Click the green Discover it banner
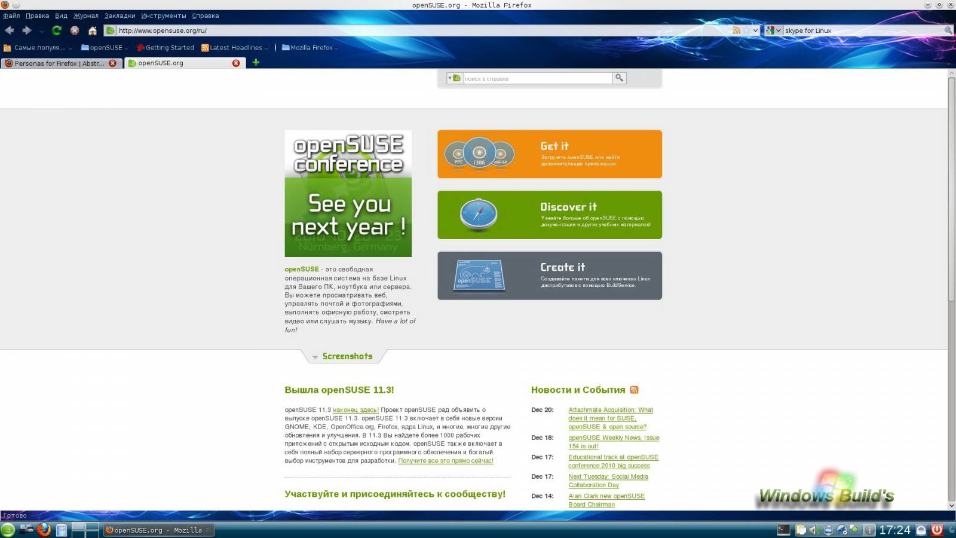This screenshot has width=956, height=538. point(550,215)
